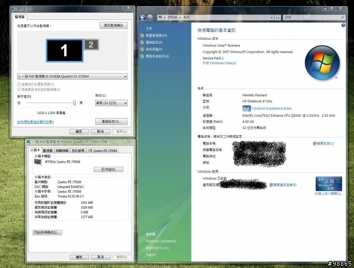Switch to the 疑難排解 tab
The height and width of the screenshot is (268, 354).
pos(62,151)
